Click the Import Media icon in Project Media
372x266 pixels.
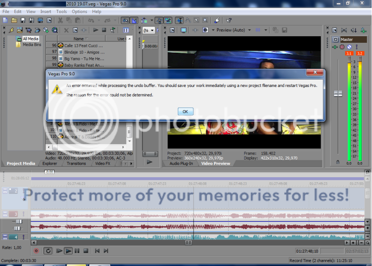[20, 30]
